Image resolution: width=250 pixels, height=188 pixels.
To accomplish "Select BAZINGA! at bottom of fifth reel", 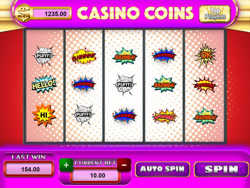I will pyautogui.click(x=205, y=116).
